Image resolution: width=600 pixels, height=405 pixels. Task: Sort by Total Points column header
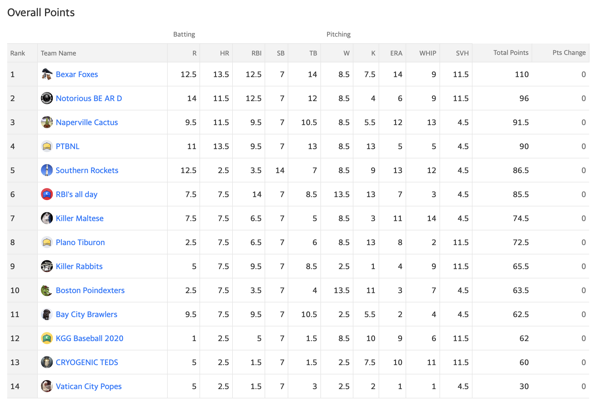pos(511,52)
